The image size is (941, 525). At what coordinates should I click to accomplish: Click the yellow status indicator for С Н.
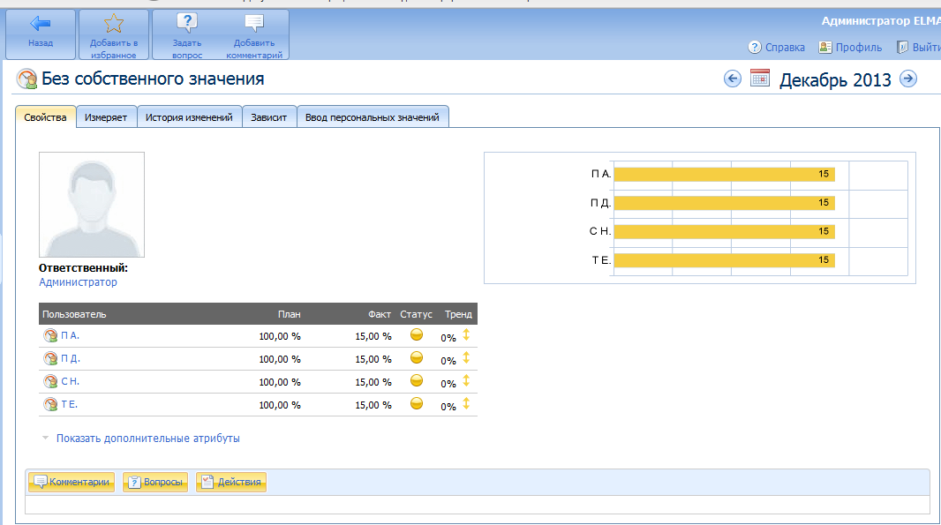[417, 381]
